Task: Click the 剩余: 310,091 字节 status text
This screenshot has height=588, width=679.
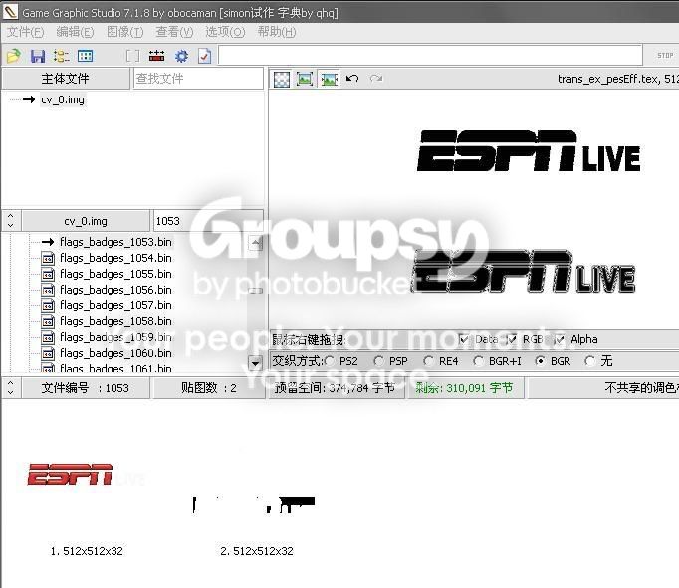Action: tap(464, 388)
